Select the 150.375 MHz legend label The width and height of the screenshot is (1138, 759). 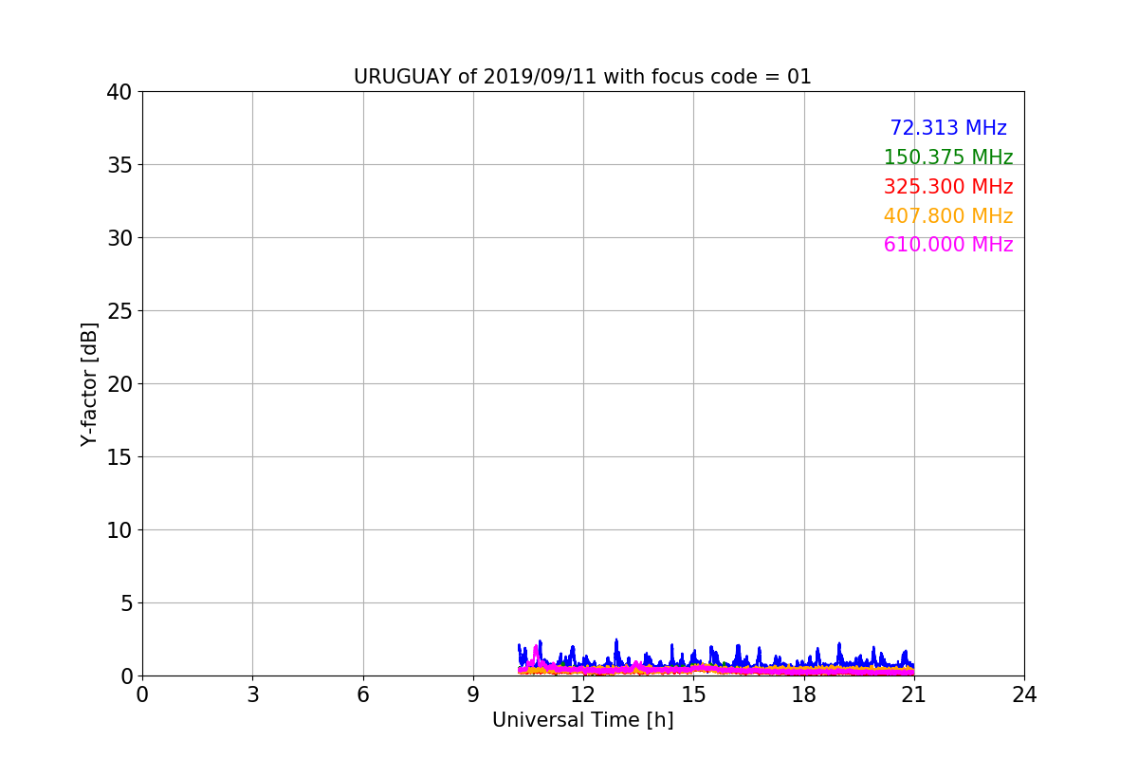point(948,157)
